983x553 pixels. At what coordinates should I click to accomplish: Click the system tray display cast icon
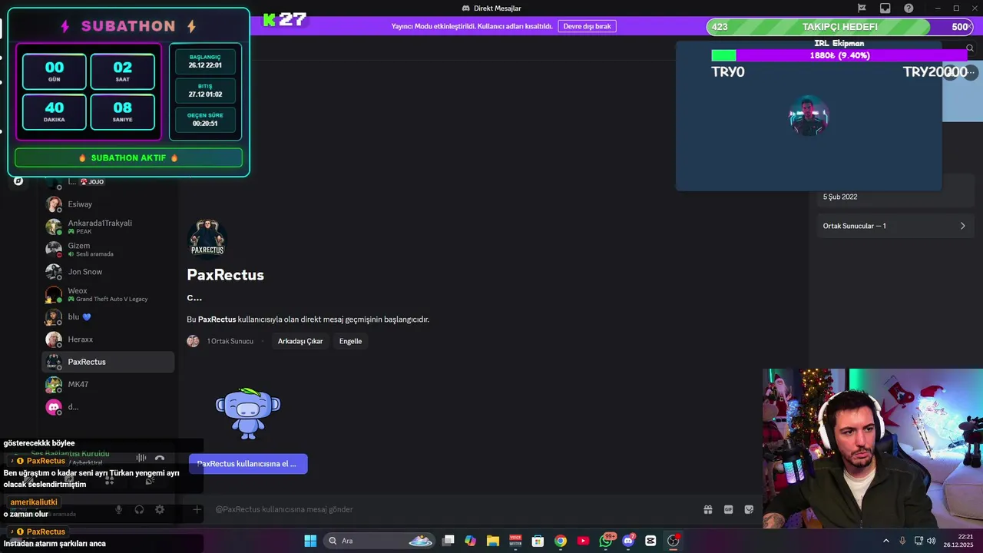click(x=918, y=541)
